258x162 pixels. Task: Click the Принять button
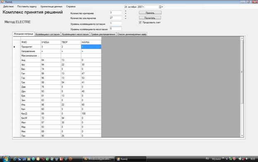[x=150, y=13]
